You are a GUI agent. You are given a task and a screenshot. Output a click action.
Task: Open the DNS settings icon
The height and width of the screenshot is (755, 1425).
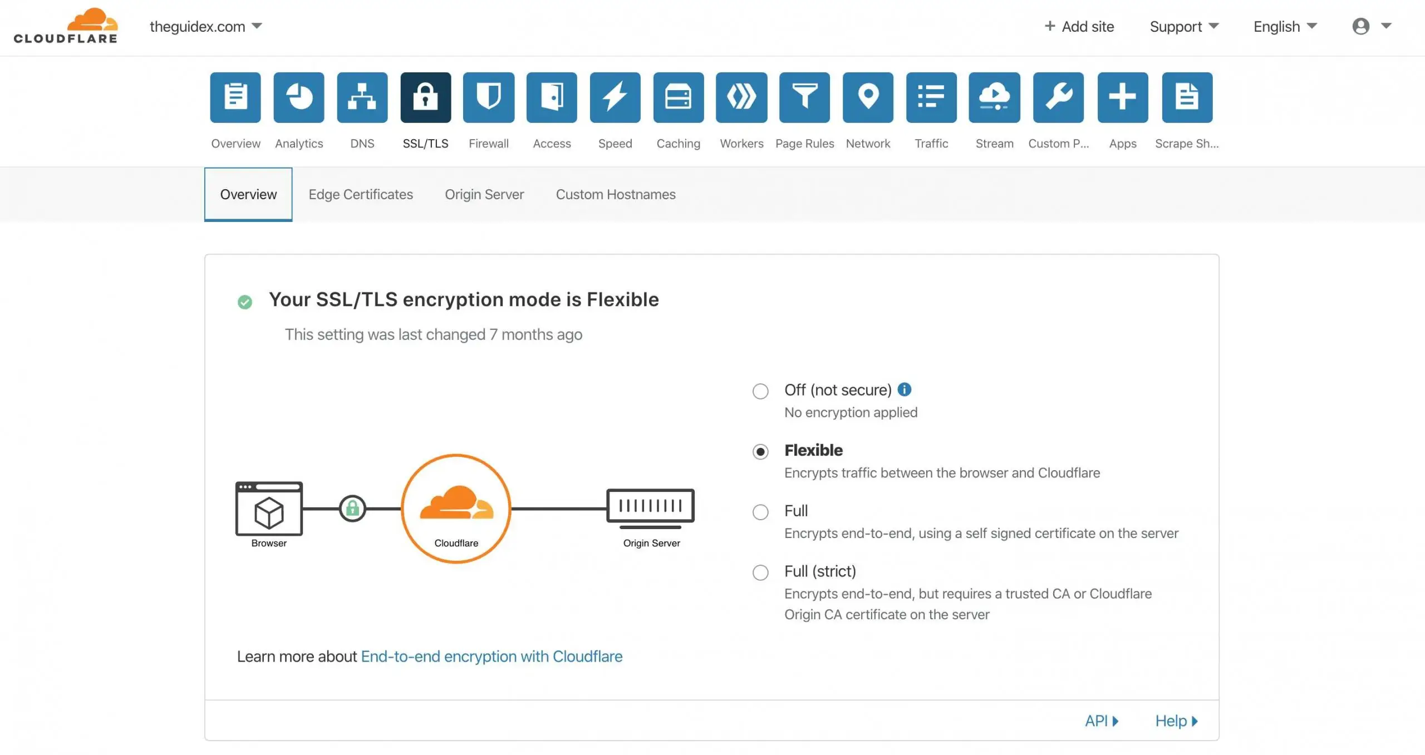362,97
